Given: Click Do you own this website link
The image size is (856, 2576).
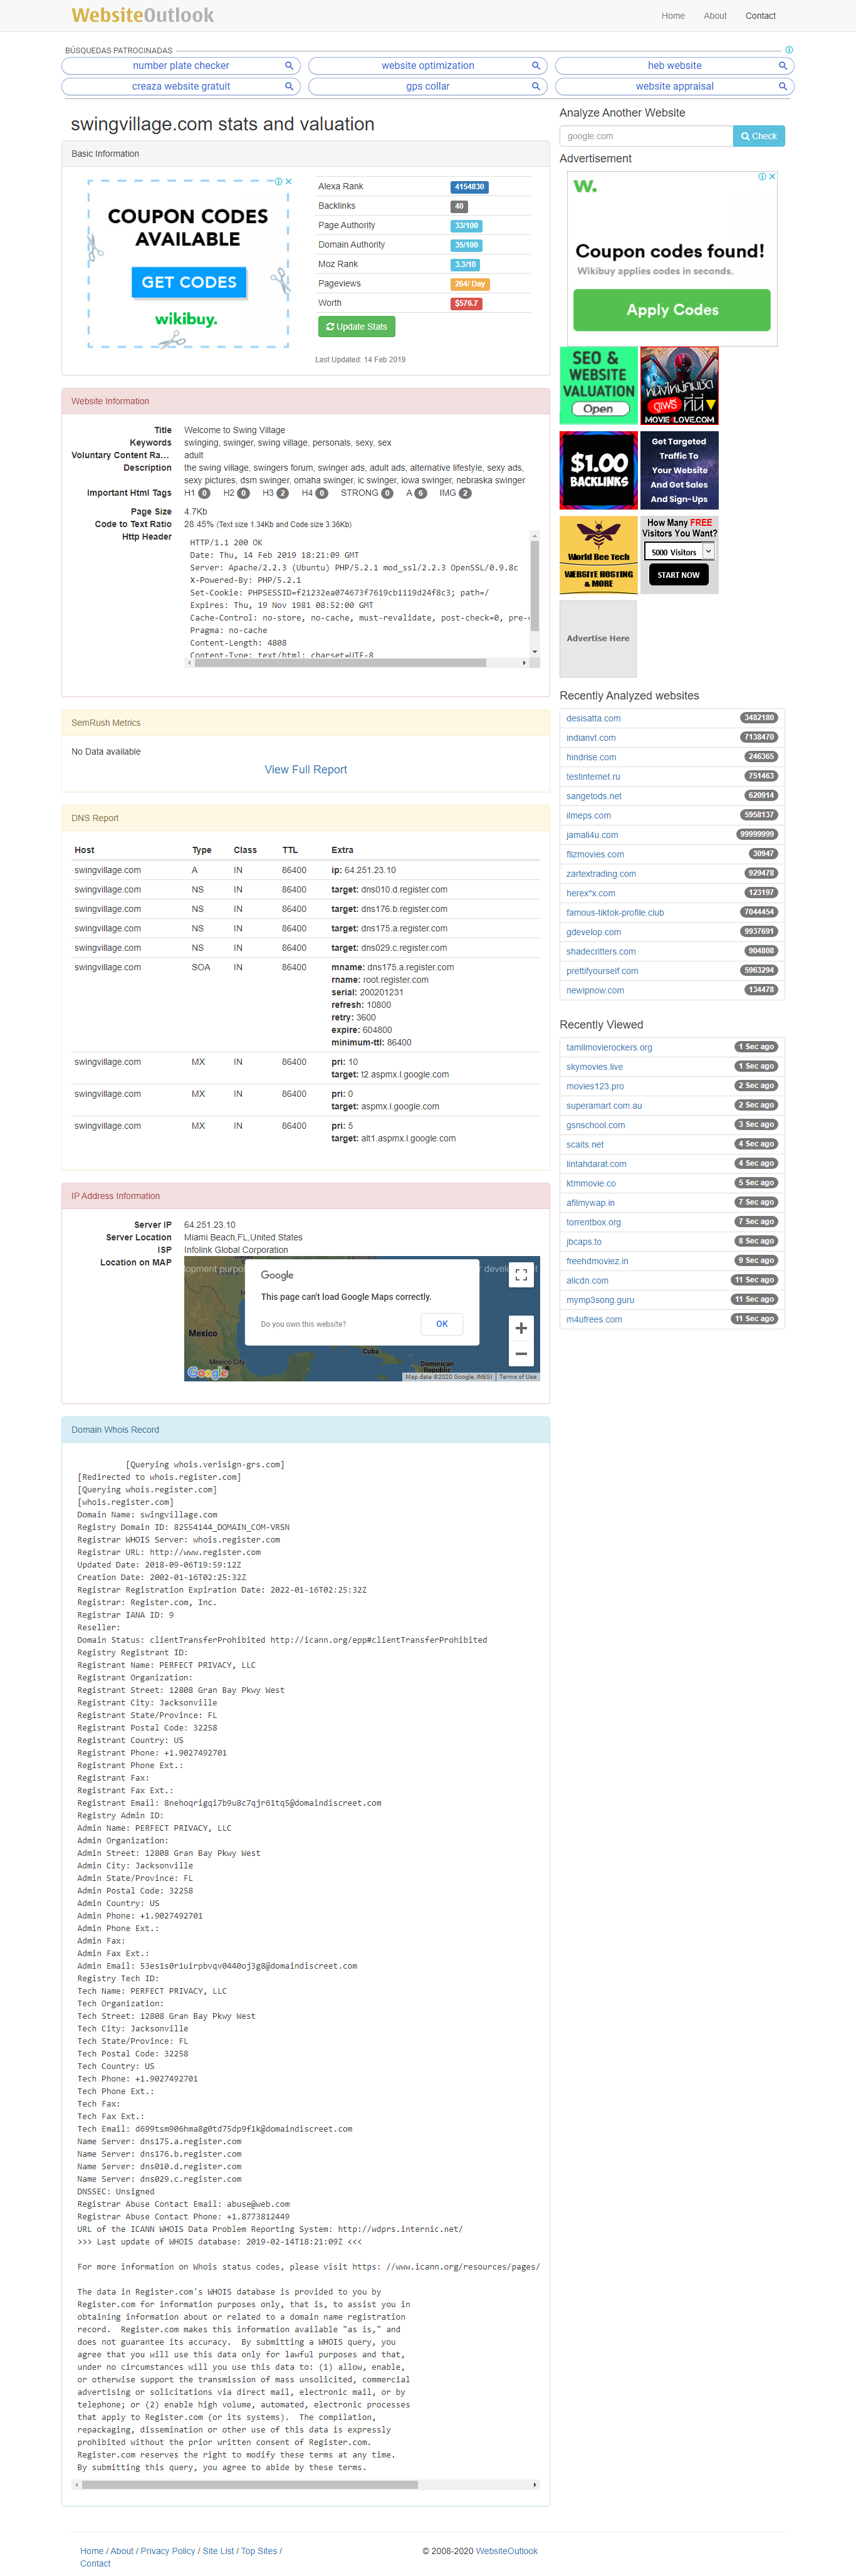Looking at the screenshot, I should (303, 1324).
